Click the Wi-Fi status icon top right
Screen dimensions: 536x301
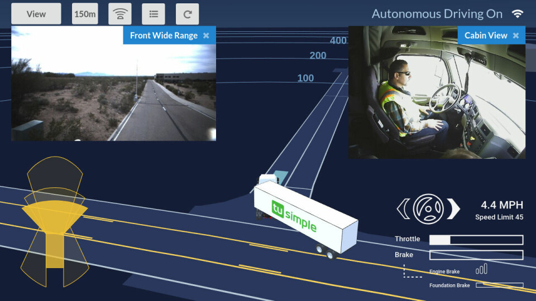518,14
